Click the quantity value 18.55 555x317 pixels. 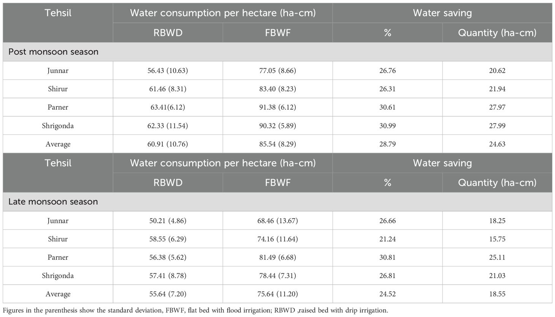pyautogui.click(x=497, y=294)
